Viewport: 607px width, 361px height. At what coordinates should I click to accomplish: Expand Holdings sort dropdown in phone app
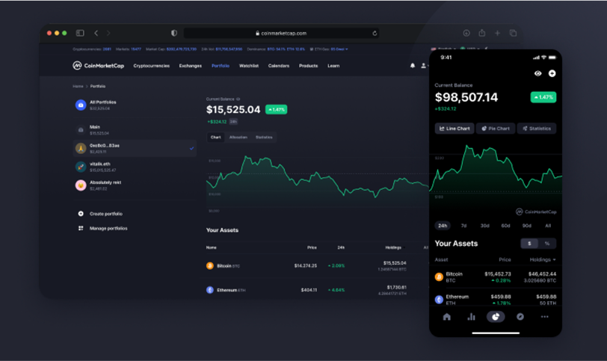pos(543,259)
